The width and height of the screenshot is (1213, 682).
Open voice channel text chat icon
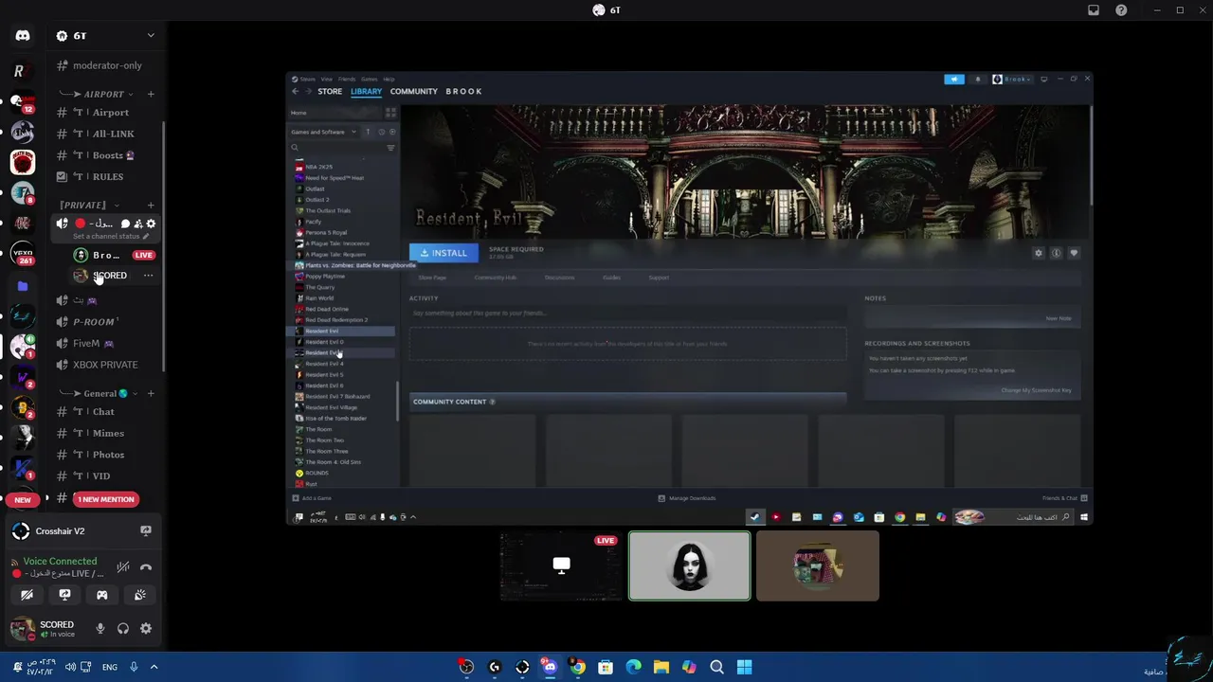pos(125,224)
